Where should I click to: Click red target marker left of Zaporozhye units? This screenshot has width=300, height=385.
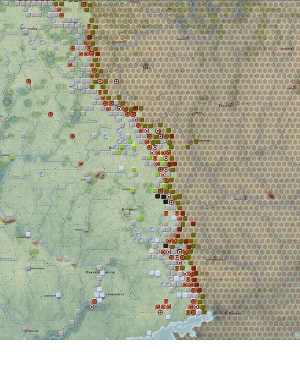tap(95, 301)
